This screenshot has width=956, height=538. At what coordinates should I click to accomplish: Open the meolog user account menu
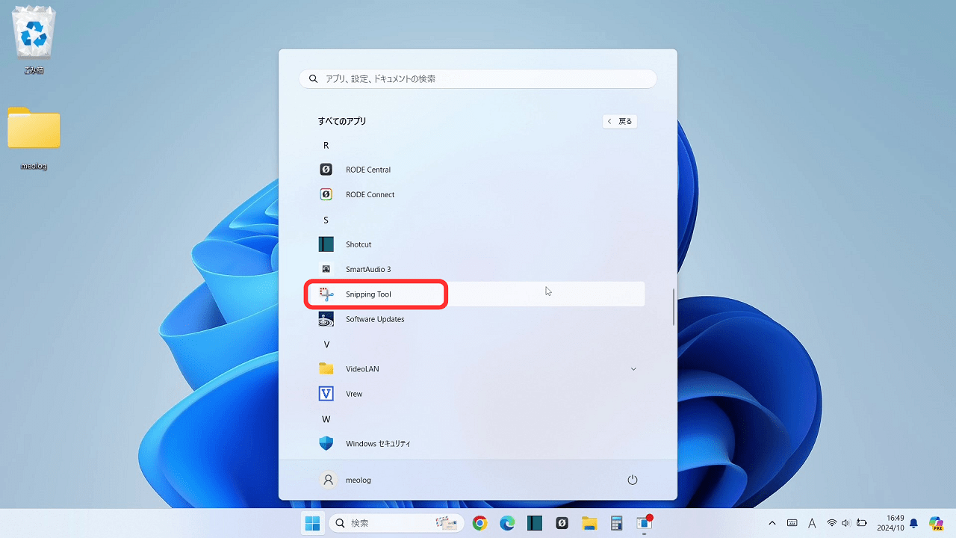pos(346,480)
